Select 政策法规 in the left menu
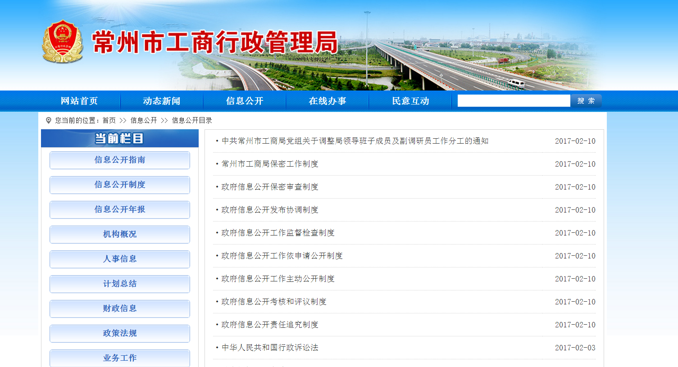 tap(120, 333)
